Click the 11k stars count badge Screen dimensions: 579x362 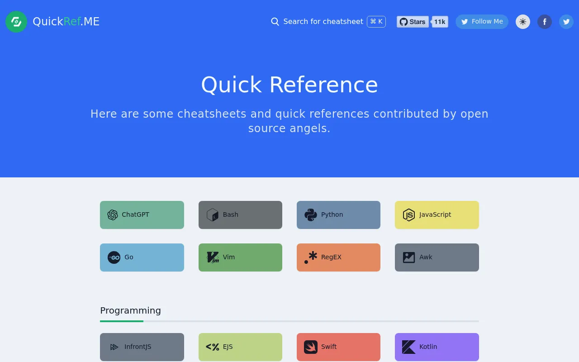click(x=440, y=22)
